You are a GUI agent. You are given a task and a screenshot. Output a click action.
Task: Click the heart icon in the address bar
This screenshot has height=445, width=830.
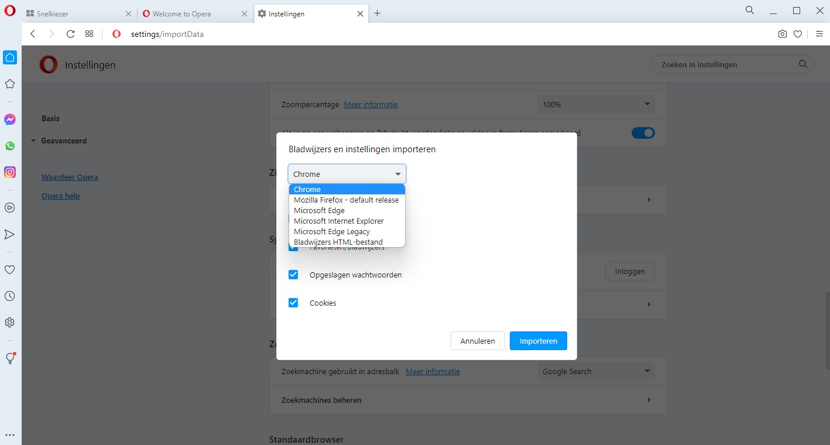[x=798, y=34]
